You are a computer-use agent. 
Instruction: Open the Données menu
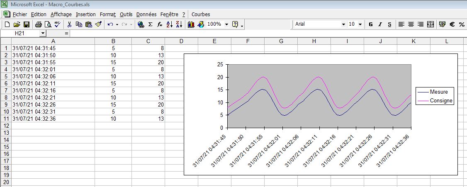coord(146,14)
